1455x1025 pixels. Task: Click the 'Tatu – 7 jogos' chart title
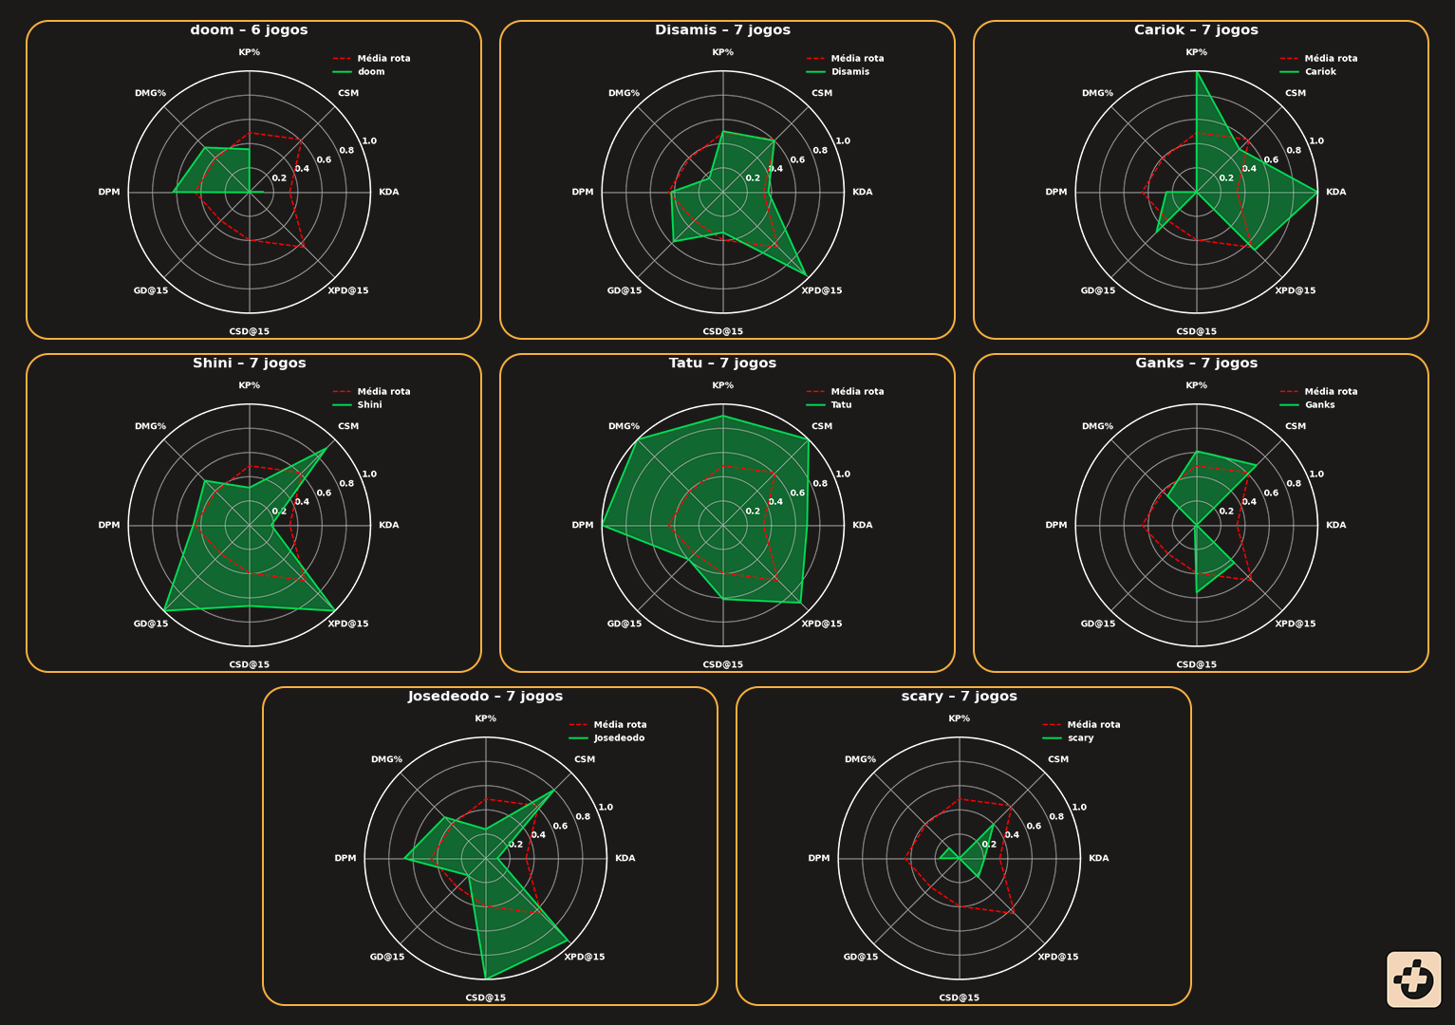coord(722,363)
